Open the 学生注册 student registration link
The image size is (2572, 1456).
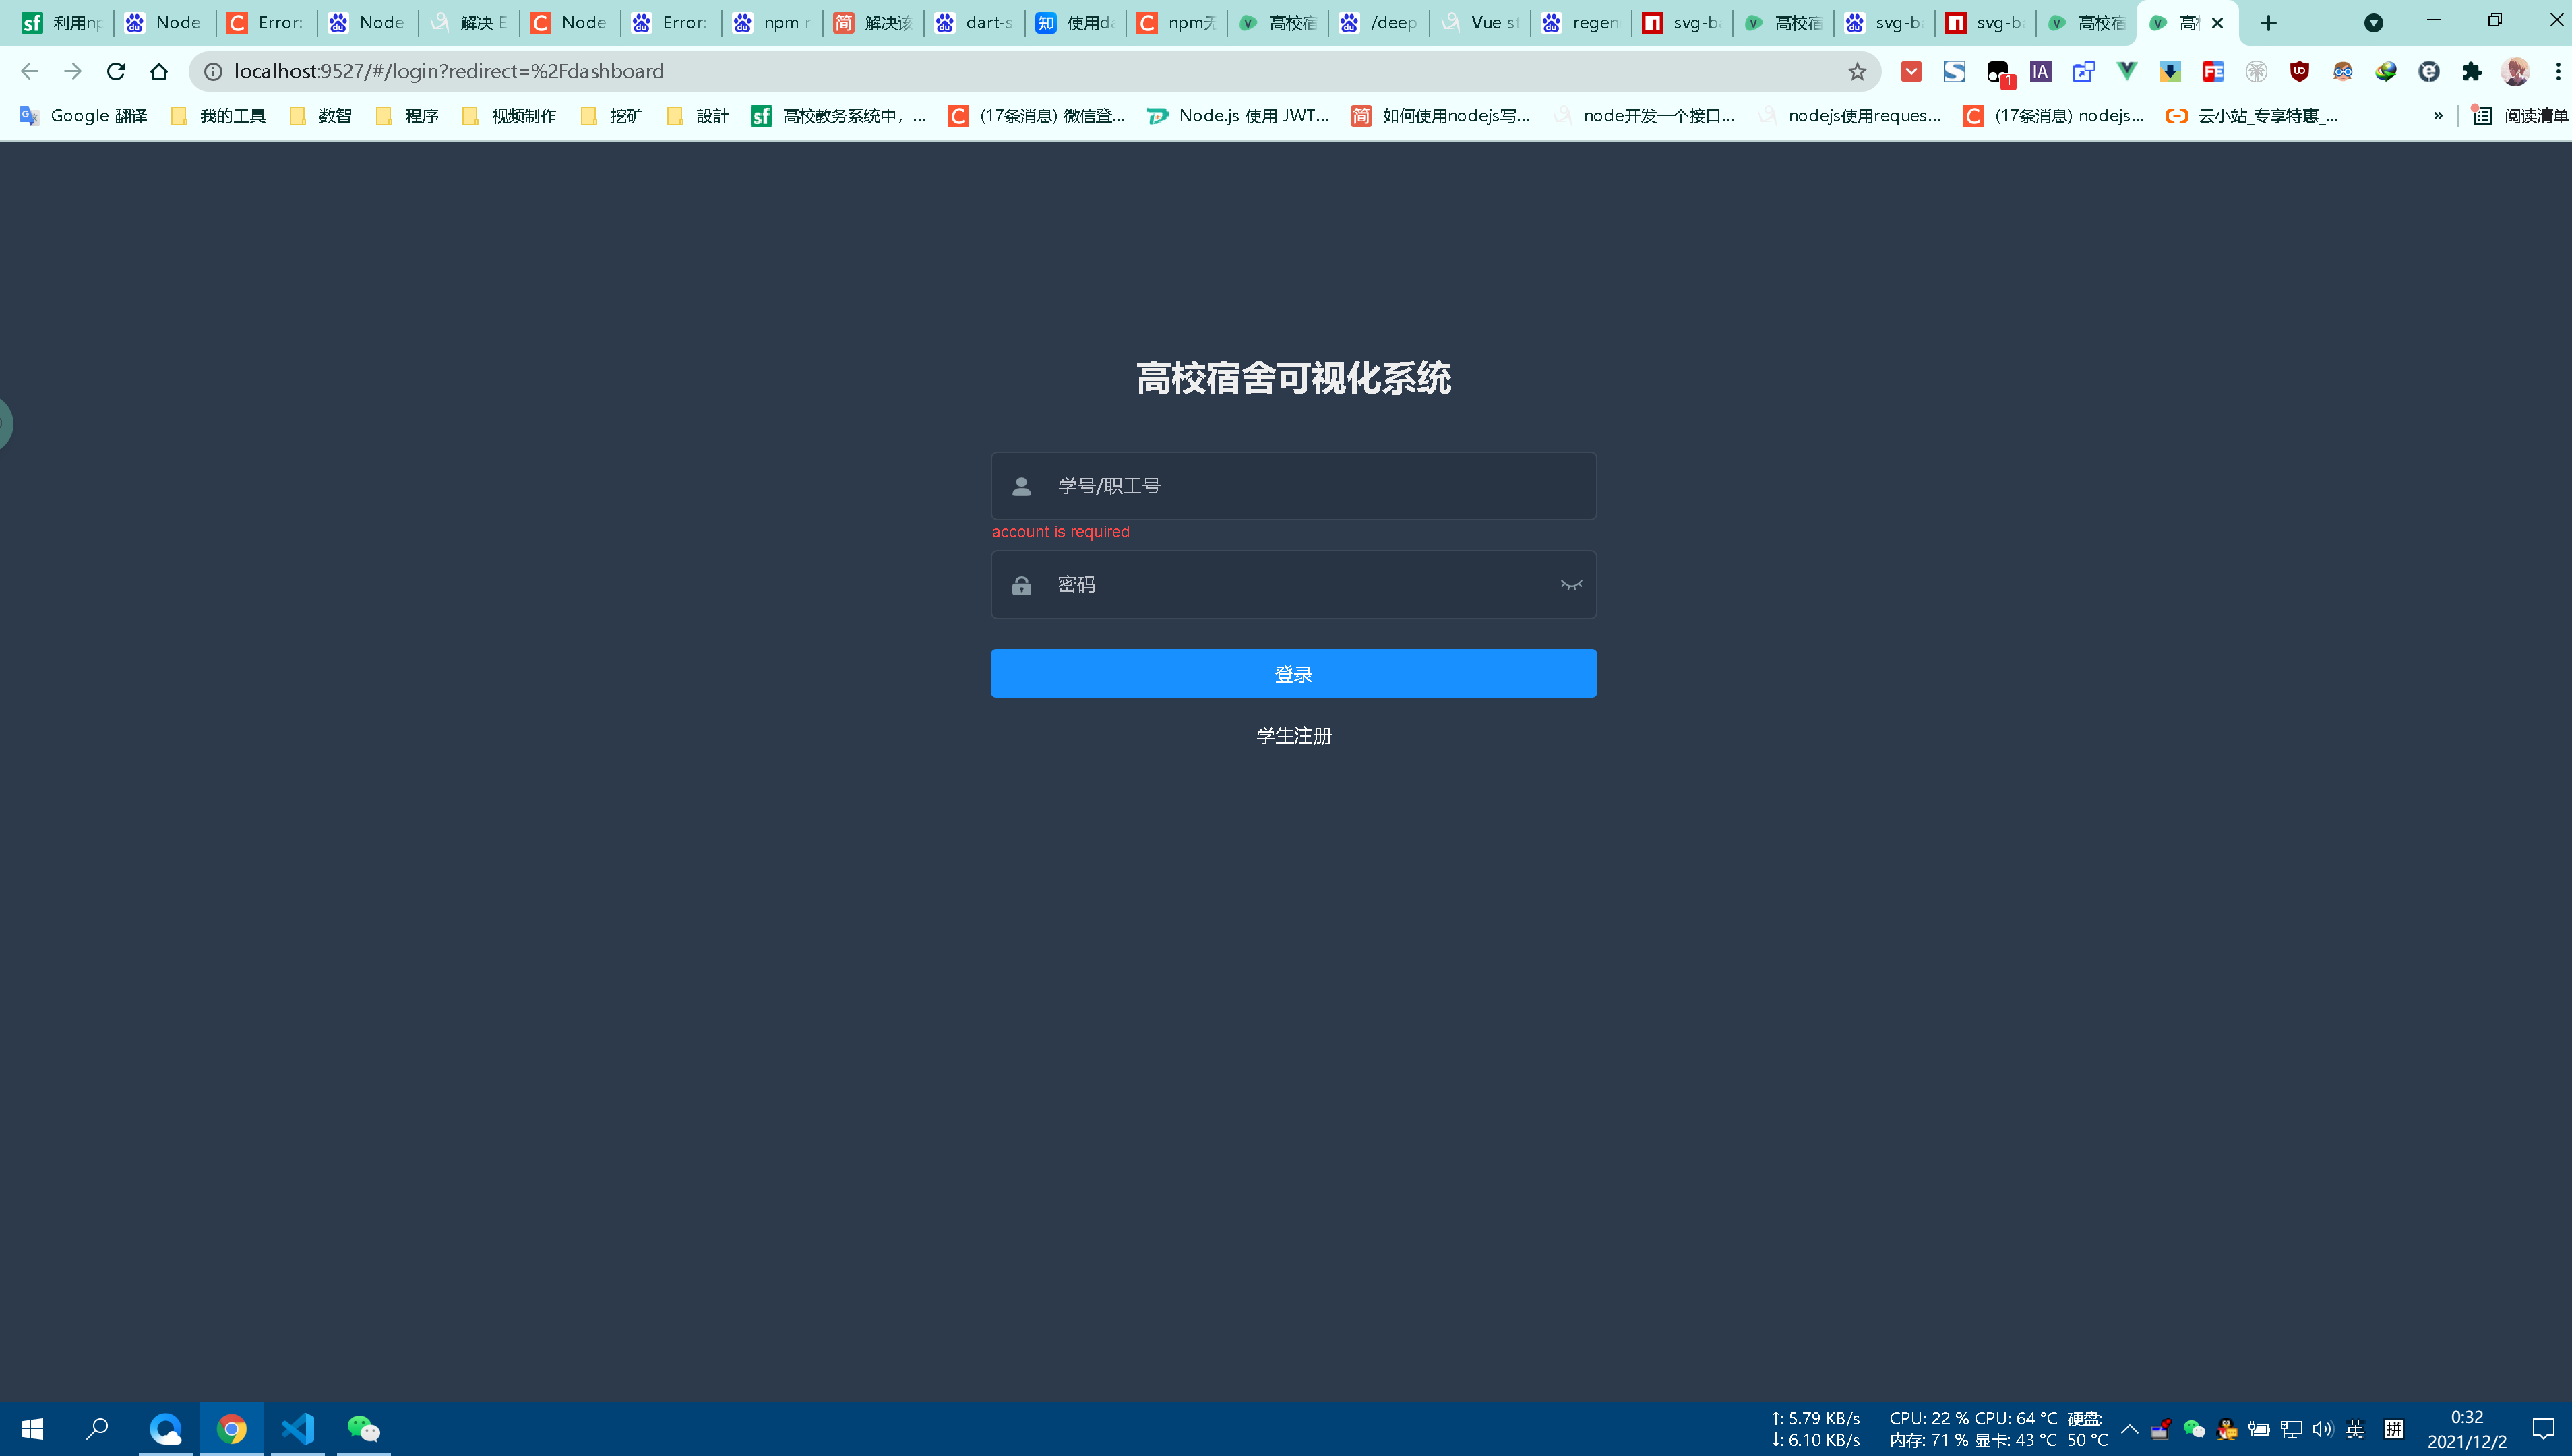tap(1293, 736)
